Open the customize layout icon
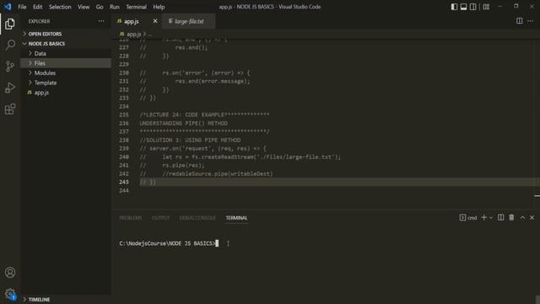 tap(486, 7)
